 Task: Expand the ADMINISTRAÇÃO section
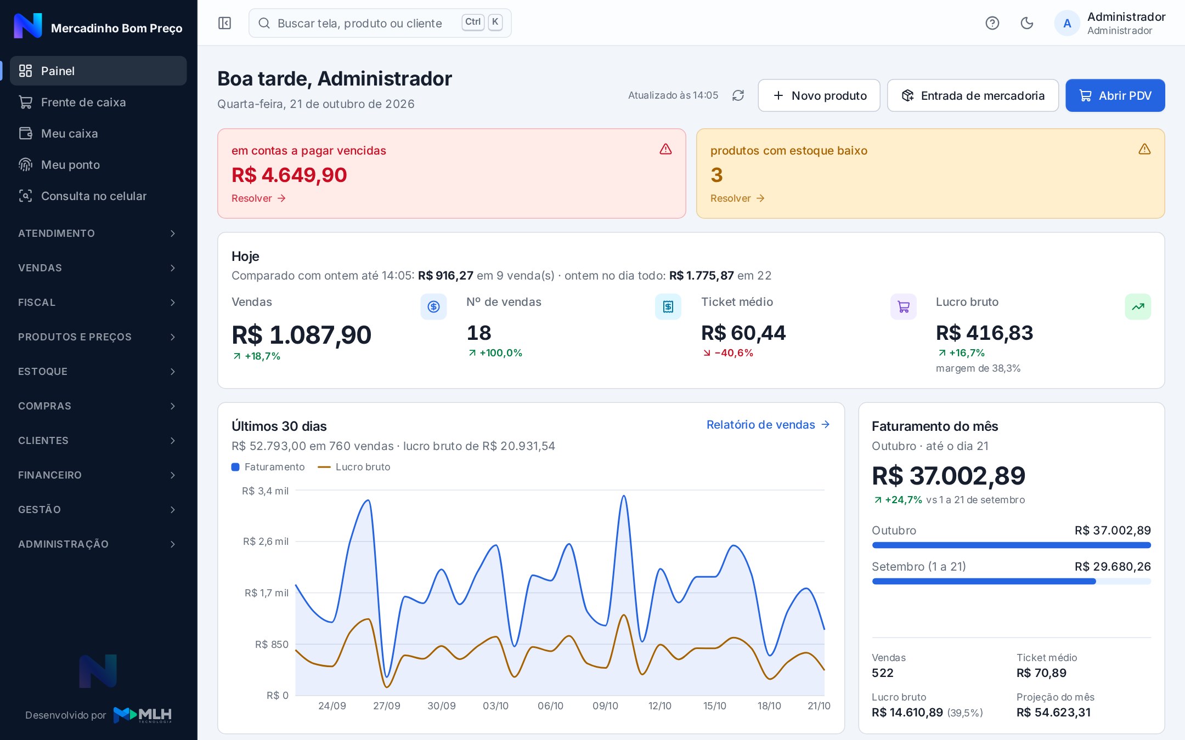point(98,544)
